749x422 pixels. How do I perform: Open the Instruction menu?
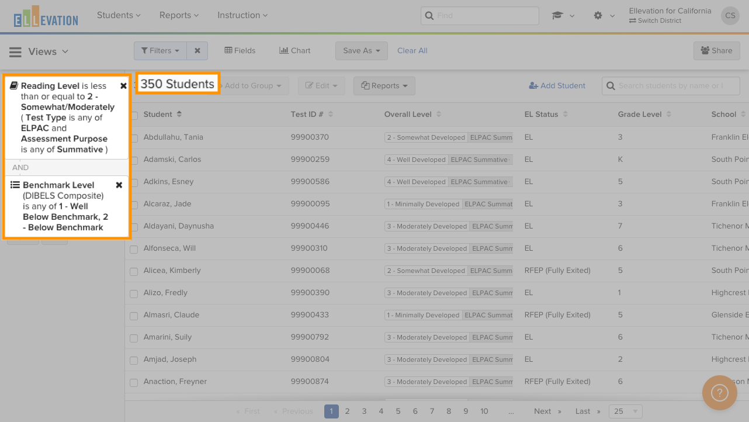(242, 15)
